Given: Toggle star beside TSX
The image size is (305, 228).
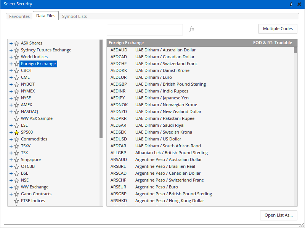Looking at the screenshot, I should point(17,153).
